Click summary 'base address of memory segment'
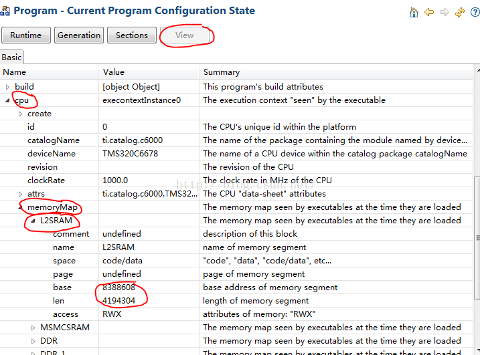This screenshot has width=480, height=355. pos(270,287)
